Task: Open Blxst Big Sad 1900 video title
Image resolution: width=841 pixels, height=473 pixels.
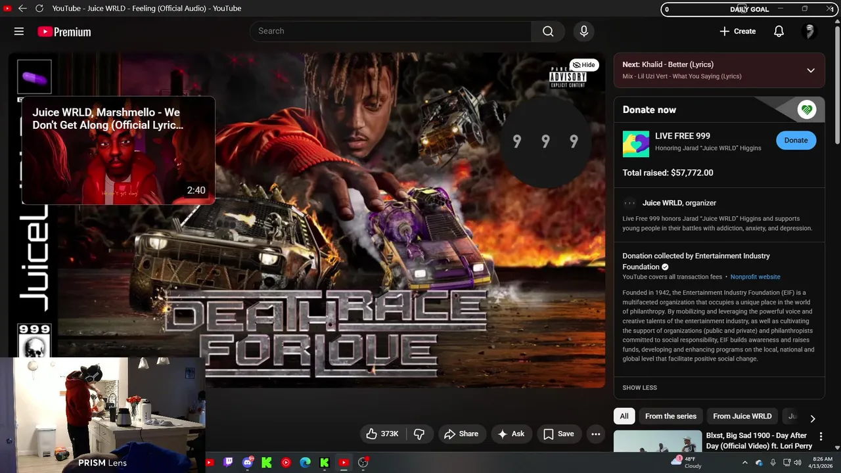Action: (x=759, y=441)
